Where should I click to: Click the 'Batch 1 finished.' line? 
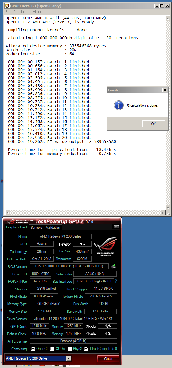[49, 62]
